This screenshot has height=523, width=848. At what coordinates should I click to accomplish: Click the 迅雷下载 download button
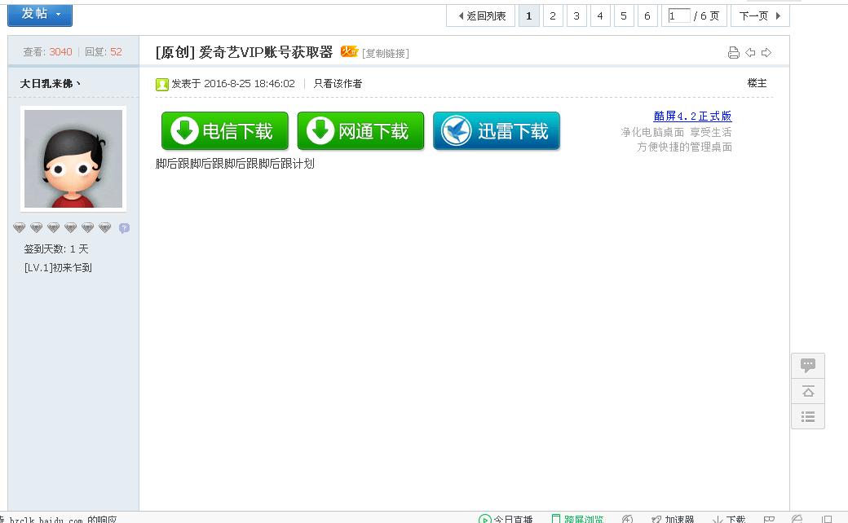497,130
